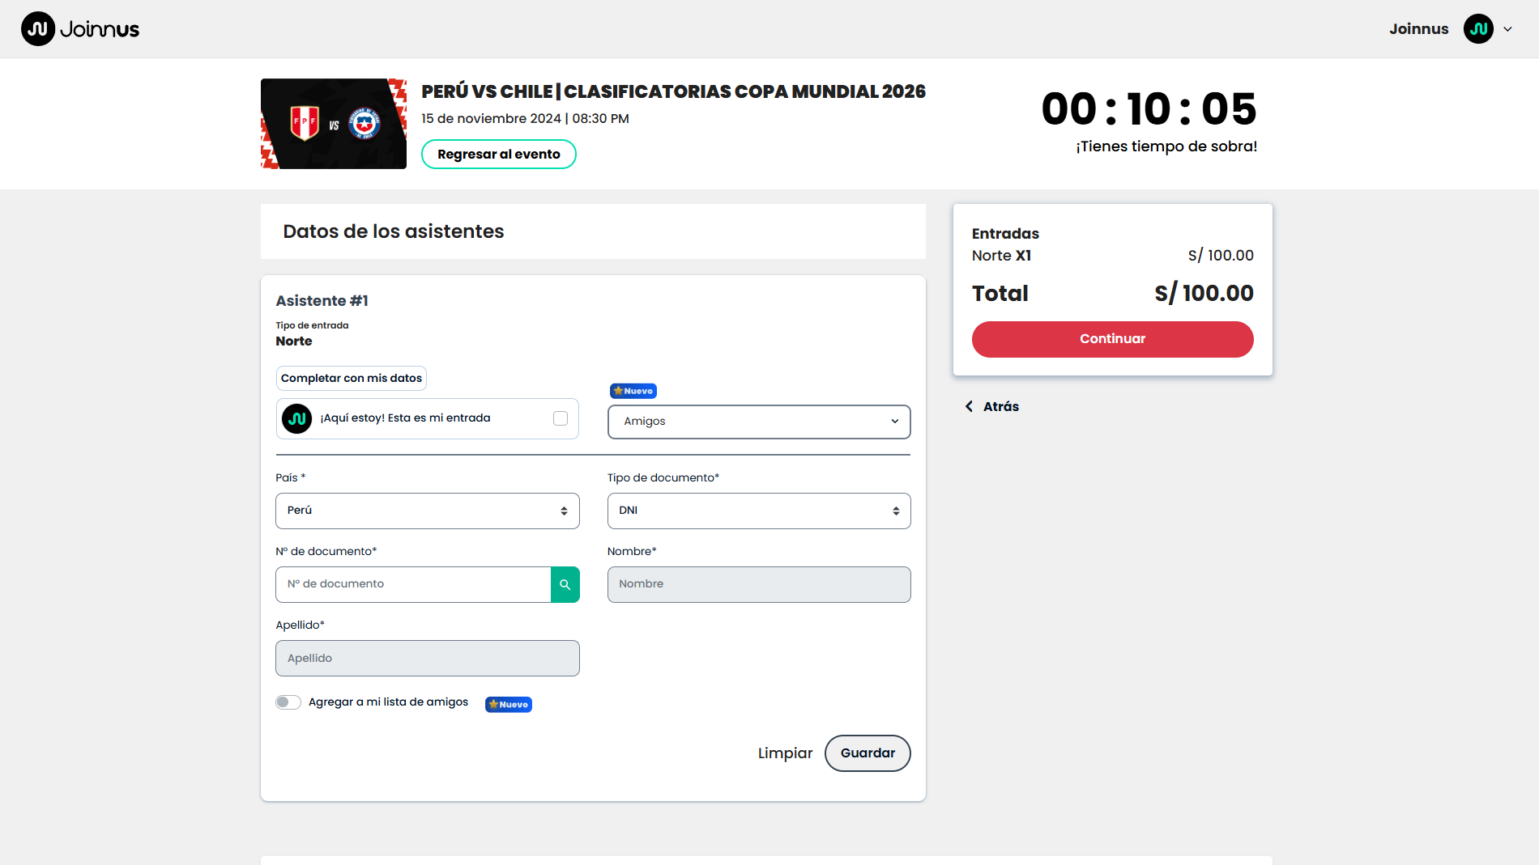Open the País dropdown showing Perú
This screenshot has height=865, width=1539.
427,511
